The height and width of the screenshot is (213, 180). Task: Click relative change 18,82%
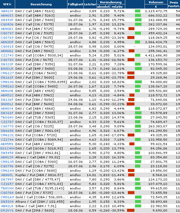click(x=118, y=82)
